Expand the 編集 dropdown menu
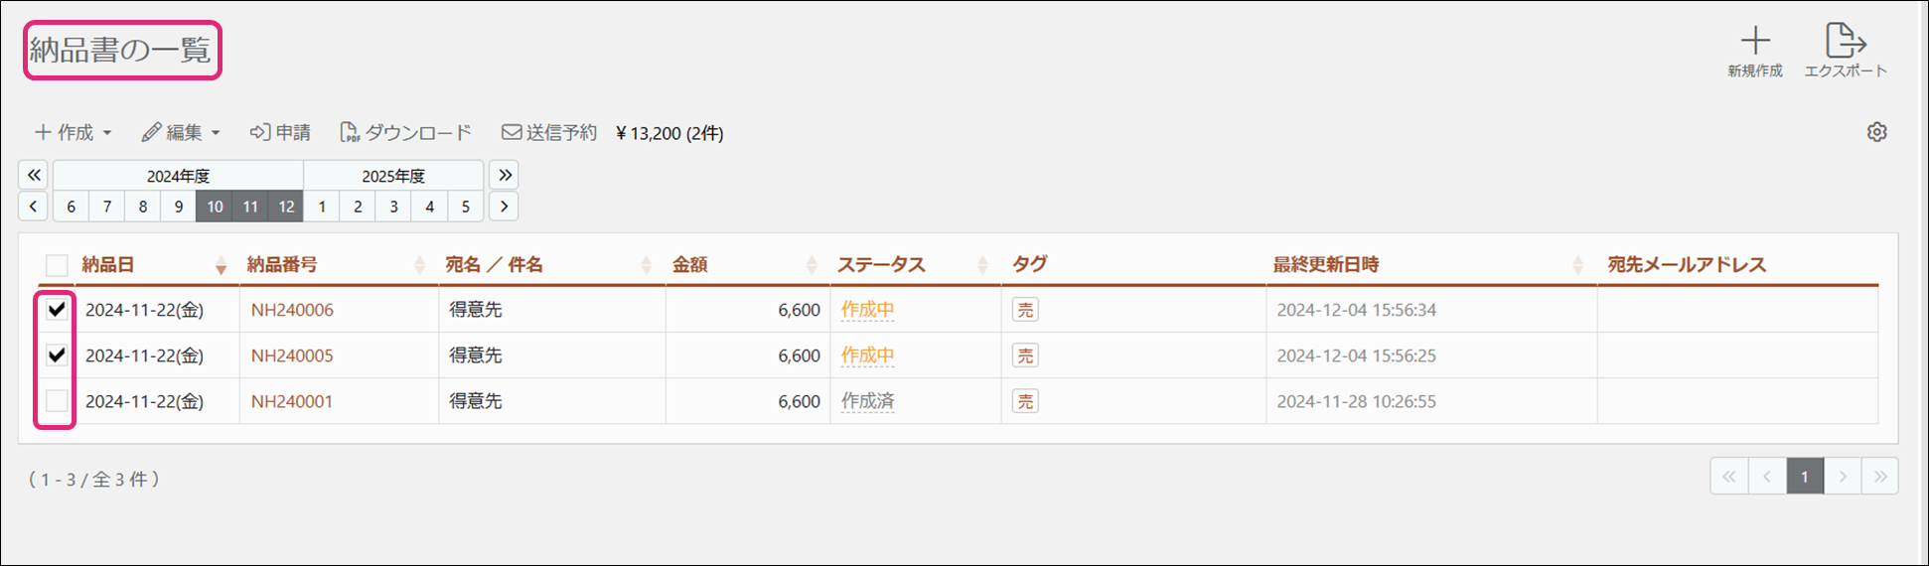1929x566 pixels. coord(181,132)
